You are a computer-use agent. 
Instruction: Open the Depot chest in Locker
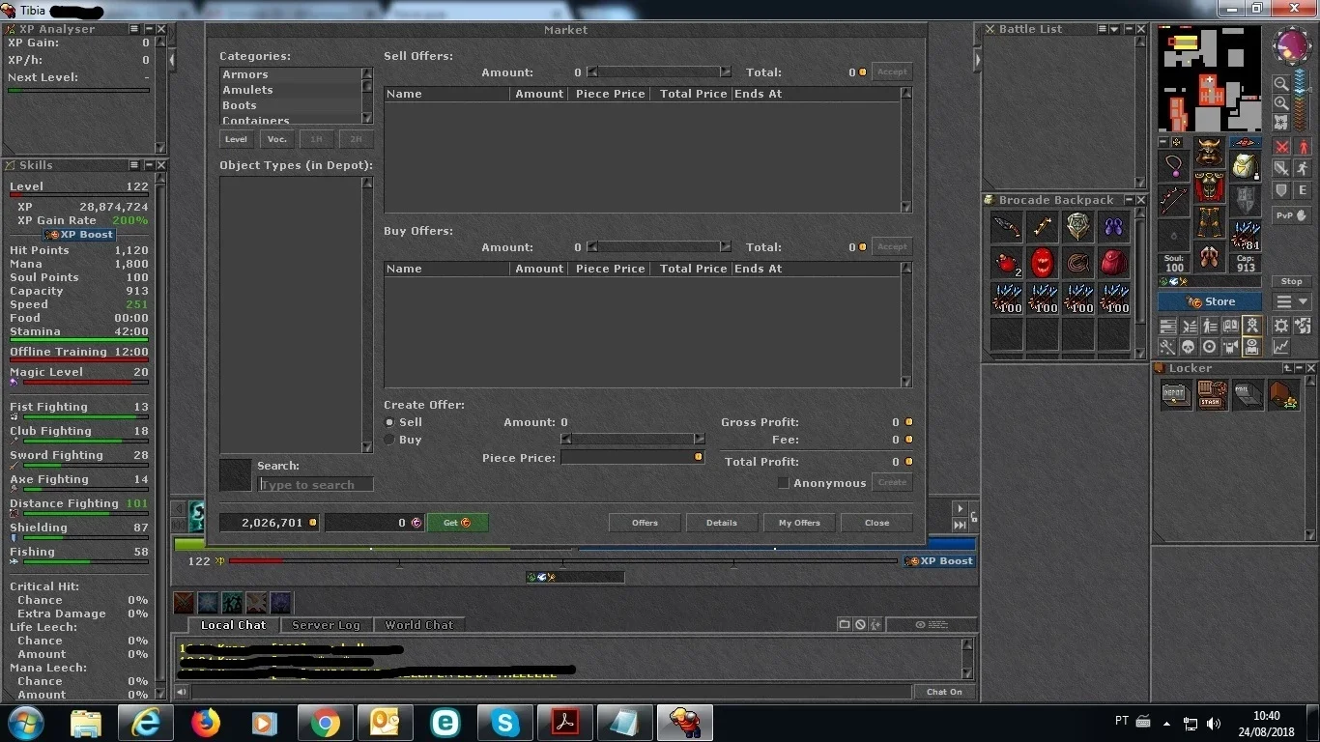[1175, 394]
